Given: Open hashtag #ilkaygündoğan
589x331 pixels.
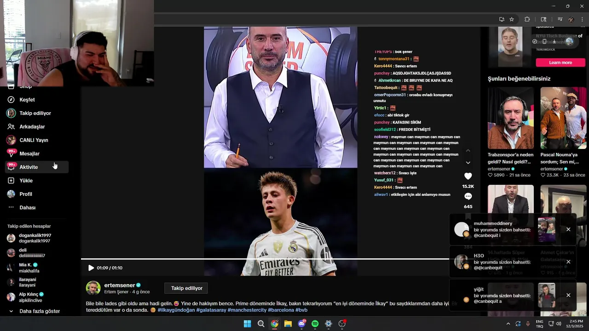Looking at the screenshot, I should pyautogui.click(x=176, y=310).
